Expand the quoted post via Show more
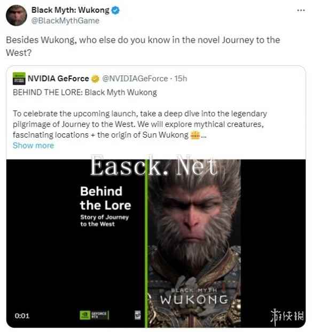 (33, 146)
